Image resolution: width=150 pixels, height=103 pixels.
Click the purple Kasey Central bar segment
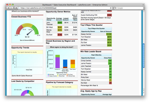[58, 63]
